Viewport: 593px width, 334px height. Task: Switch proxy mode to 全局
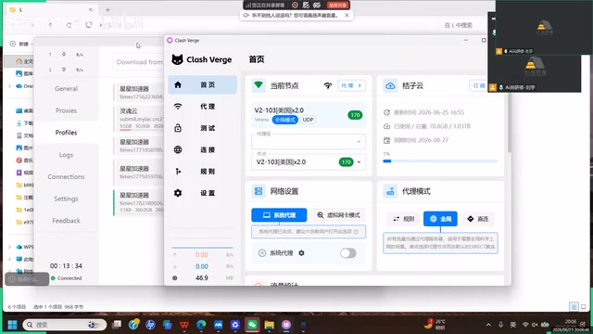point(440,219)
